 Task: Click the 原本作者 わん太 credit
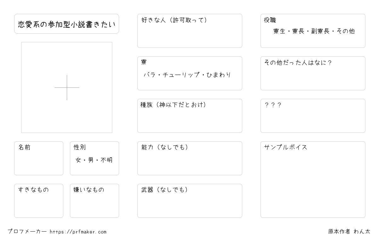point(349,232)
